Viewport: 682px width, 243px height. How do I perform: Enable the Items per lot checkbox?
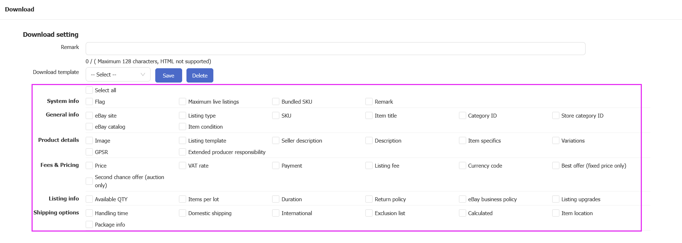click(183, 199)
